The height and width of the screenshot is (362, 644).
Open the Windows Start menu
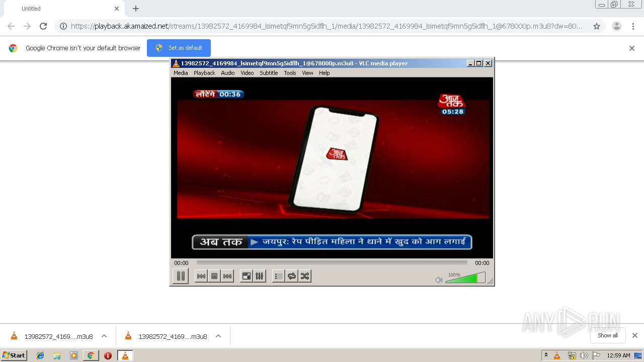tap(14, 355)
